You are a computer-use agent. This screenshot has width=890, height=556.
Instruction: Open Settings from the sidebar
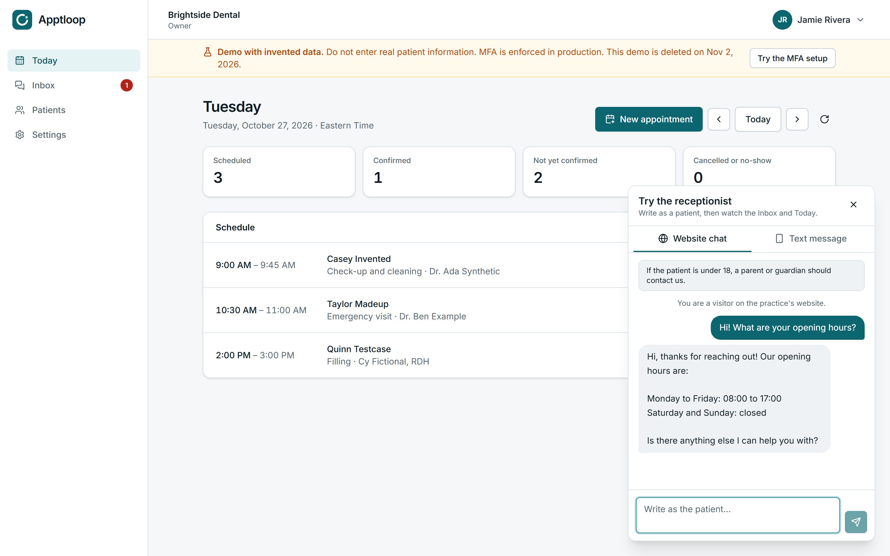[74, 134]
